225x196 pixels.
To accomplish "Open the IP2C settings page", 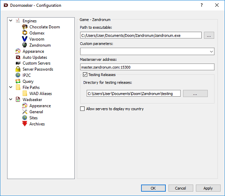I will [27, 75].
